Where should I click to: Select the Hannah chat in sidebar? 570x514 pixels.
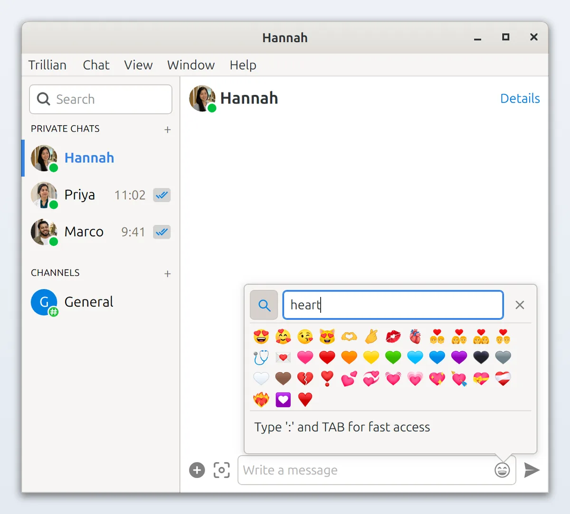[101, 158]
